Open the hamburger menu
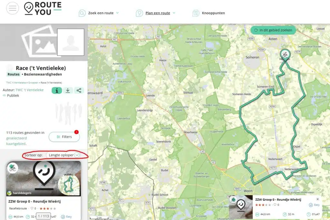The width and height of the screenshot is (330, 220). [12, 8]
